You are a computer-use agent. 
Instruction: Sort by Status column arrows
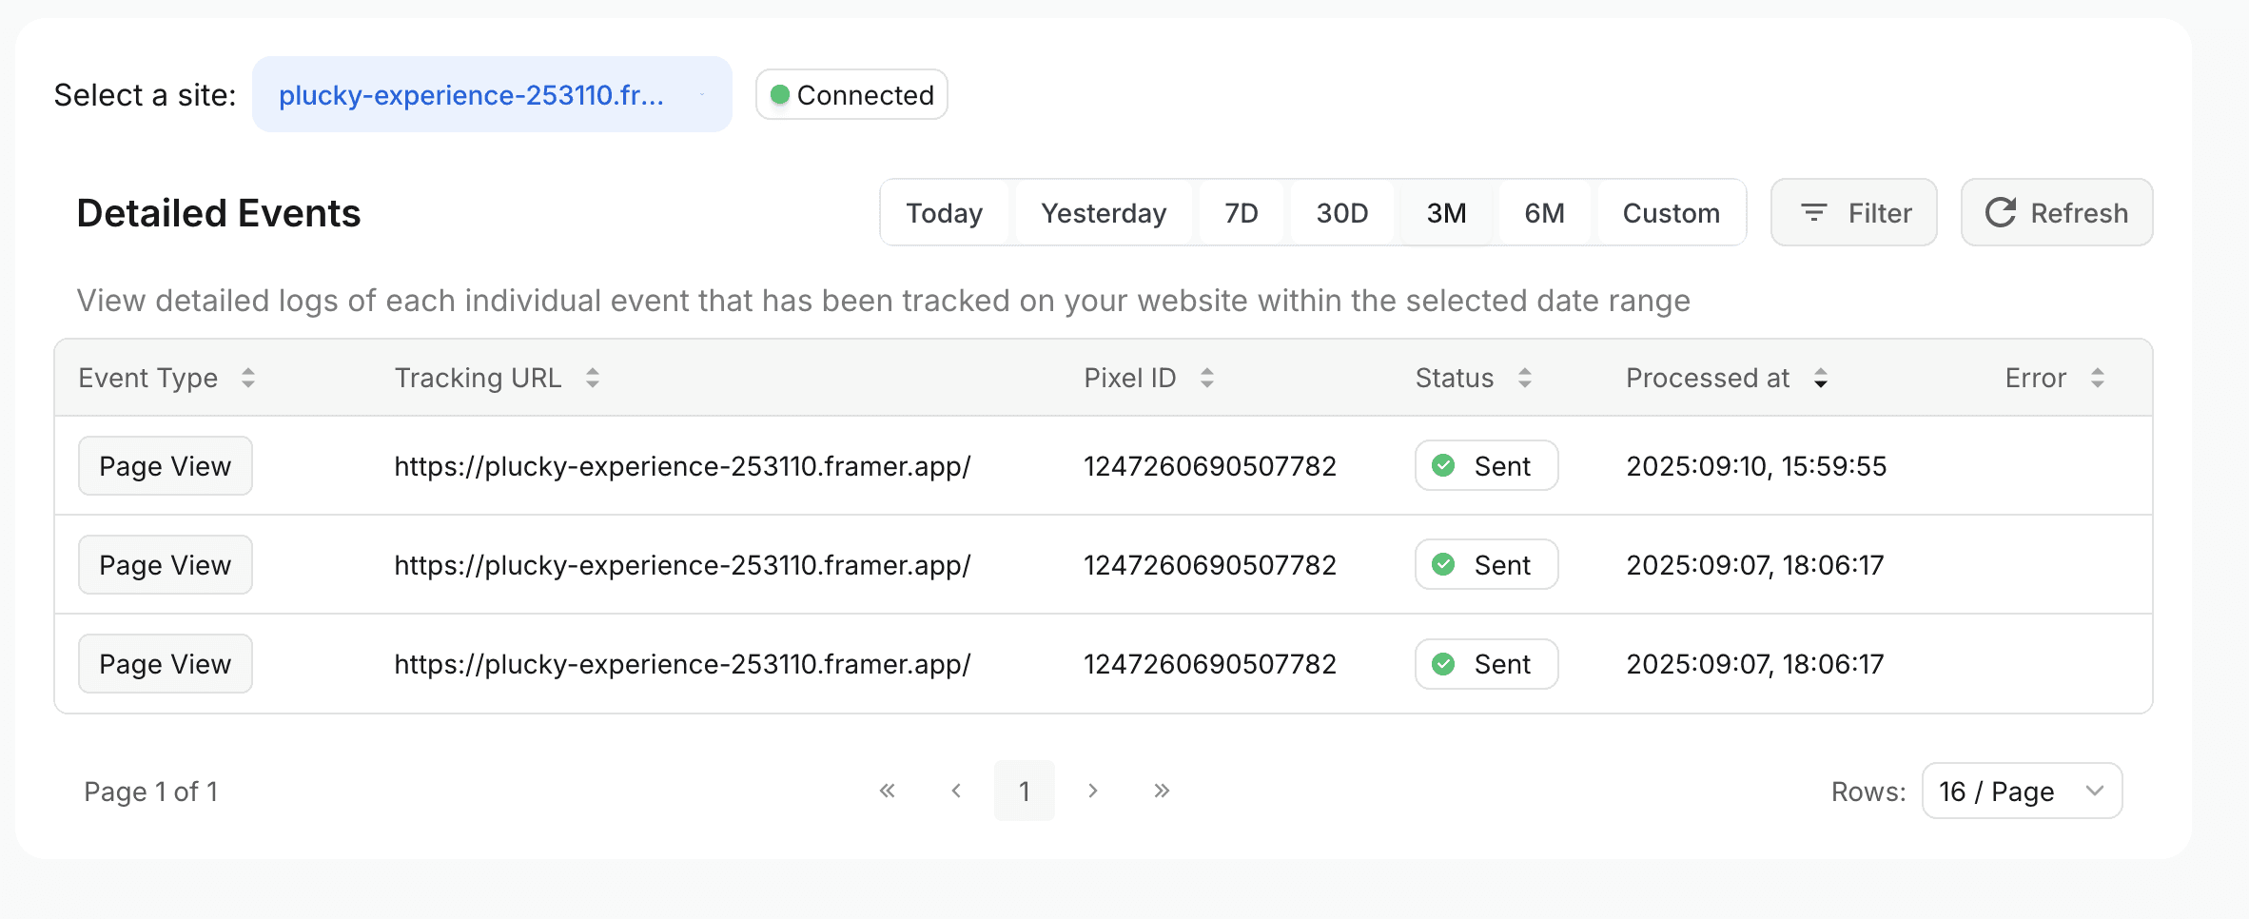(1524, 378)
